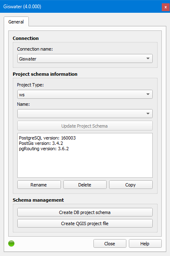The height and width of the screenshot is (256, 170).
Task: Select the Giswater value in connection field
Action: 28,59
